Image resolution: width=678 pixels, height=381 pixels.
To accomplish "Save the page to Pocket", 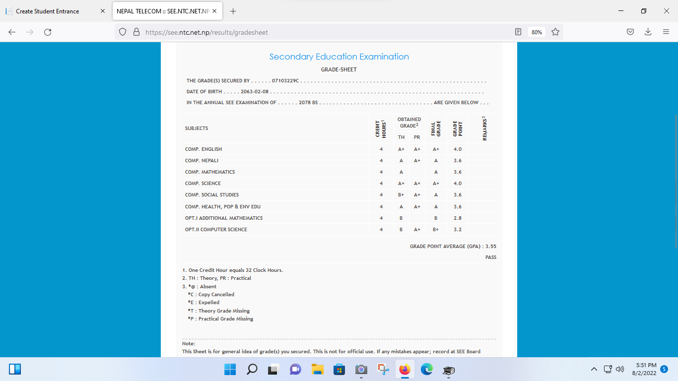I will [x=630, y=32].
